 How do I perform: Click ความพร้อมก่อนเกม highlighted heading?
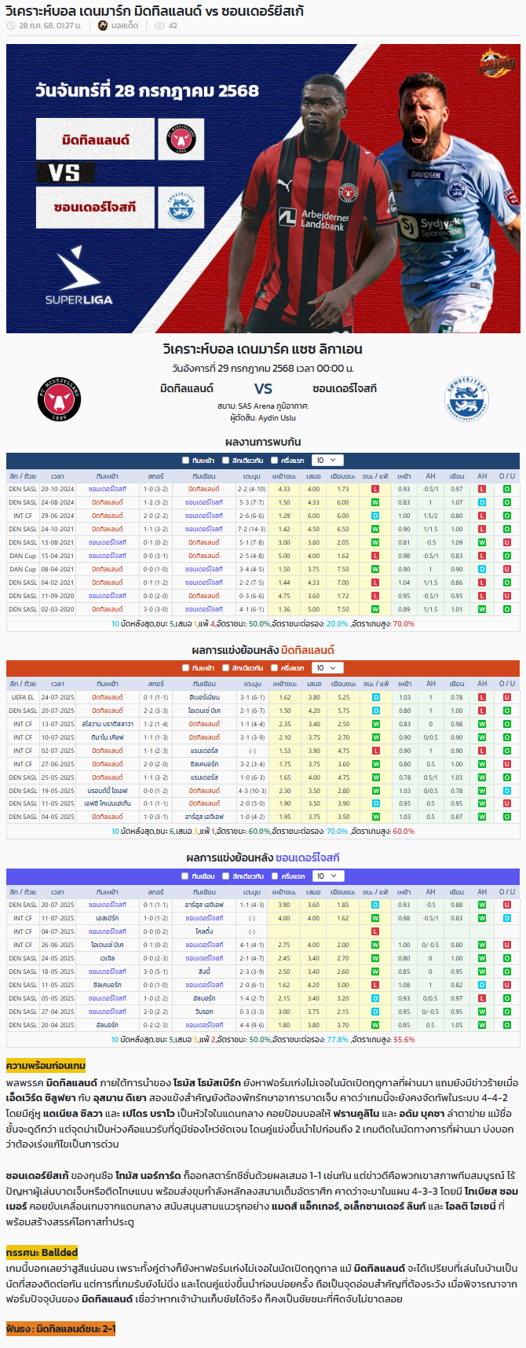point(46,1066)
